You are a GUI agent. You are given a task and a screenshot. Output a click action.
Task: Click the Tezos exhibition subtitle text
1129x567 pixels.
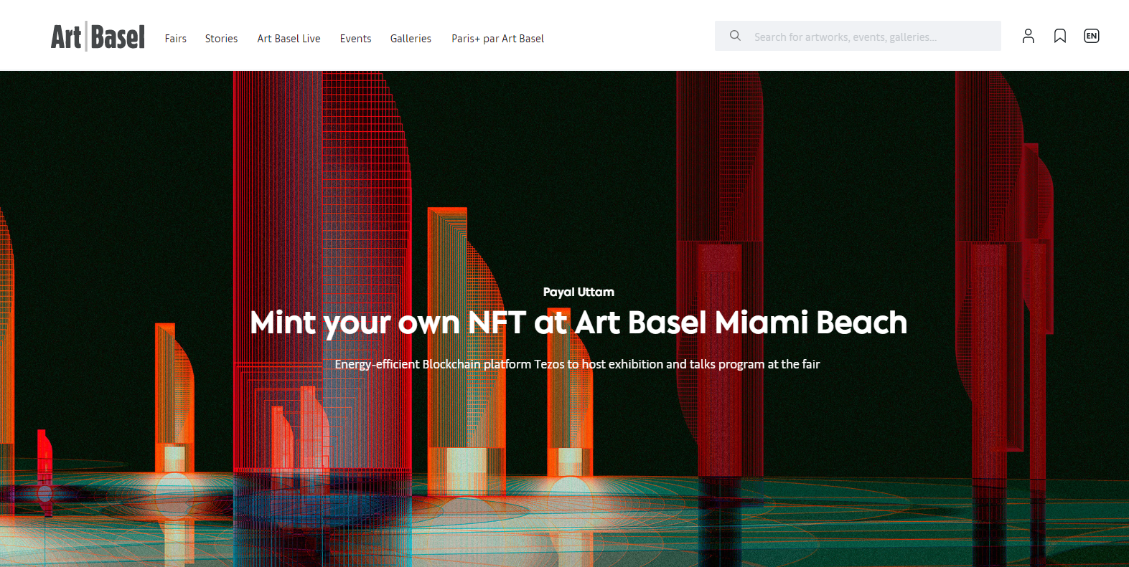pyautogui.click(x=577, y=364)
